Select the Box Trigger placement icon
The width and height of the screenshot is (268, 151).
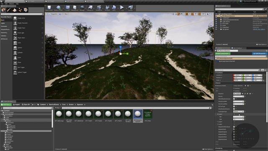pos(15,68)
